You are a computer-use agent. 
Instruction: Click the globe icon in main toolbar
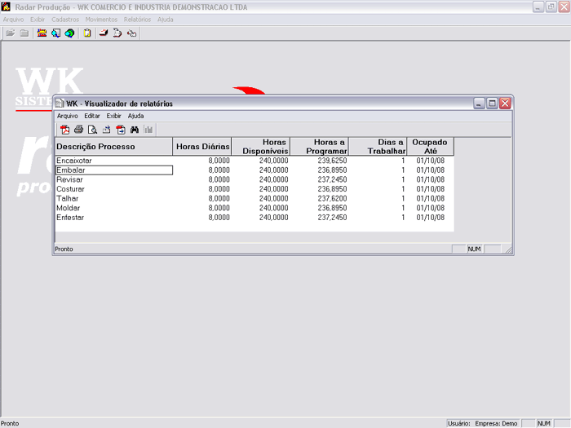tap(69, 33)
